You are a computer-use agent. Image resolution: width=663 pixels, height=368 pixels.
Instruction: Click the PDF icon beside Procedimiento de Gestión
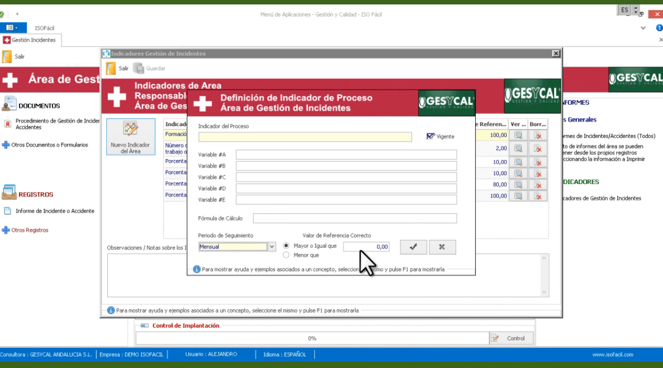[x=7, y=123]
